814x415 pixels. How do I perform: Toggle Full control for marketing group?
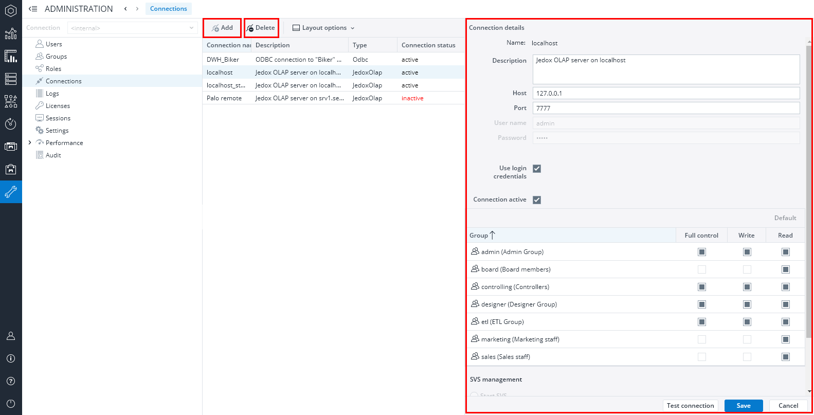click(x=702, y=339)
